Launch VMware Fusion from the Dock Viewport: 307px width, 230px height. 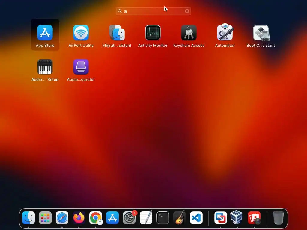(x=221, y=218)
